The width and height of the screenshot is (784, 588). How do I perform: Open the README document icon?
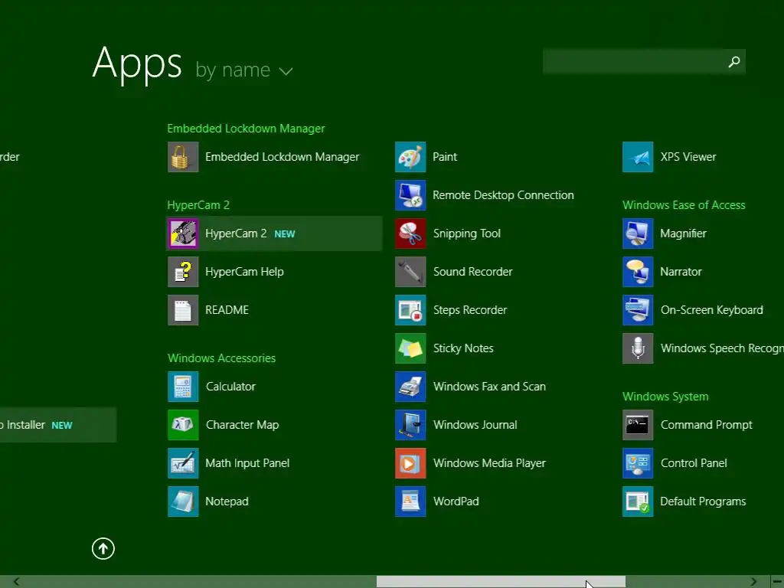click(183, 310)
